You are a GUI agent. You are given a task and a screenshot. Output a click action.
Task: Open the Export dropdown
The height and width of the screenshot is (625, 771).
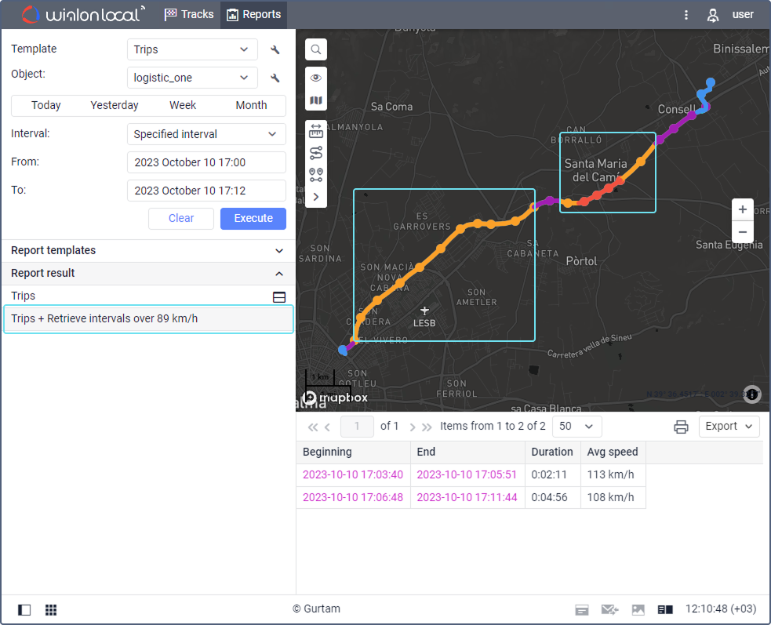729,427
